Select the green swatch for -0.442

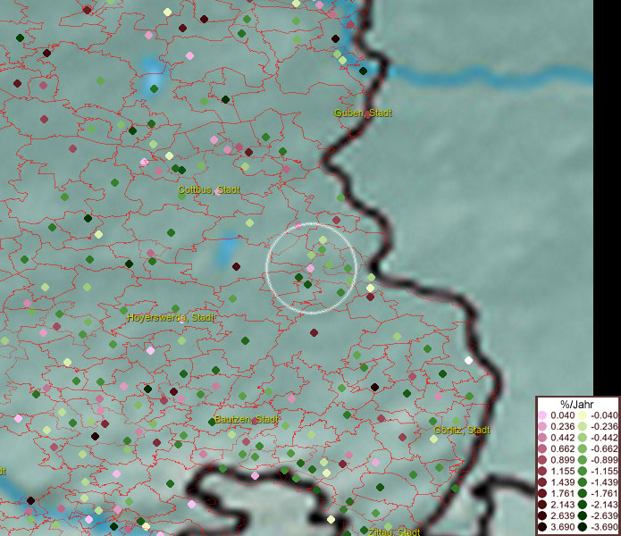tap(583, 438)
